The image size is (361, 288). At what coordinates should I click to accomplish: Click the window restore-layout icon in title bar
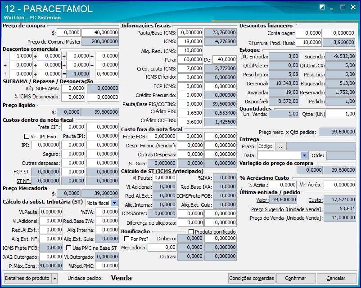coord(322,7)
